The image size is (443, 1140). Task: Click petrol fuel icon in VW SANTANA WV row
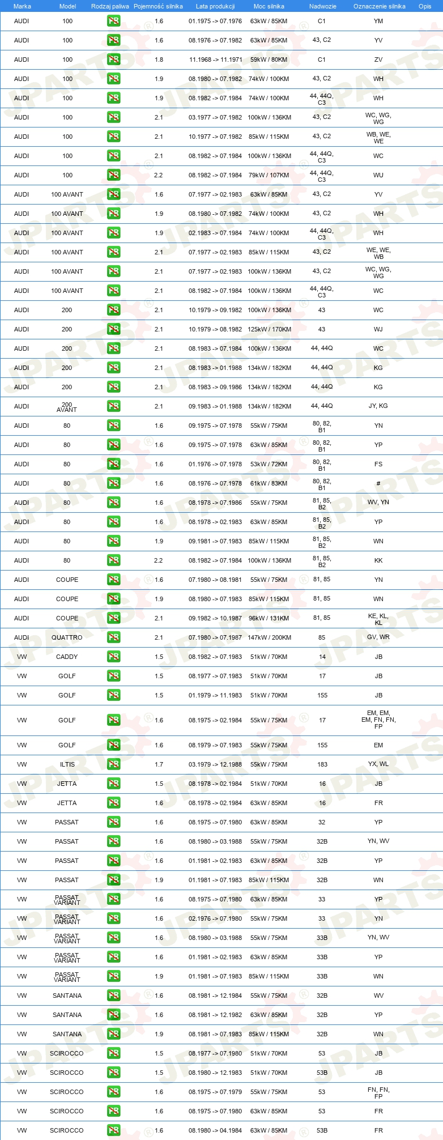coord(113,996)
